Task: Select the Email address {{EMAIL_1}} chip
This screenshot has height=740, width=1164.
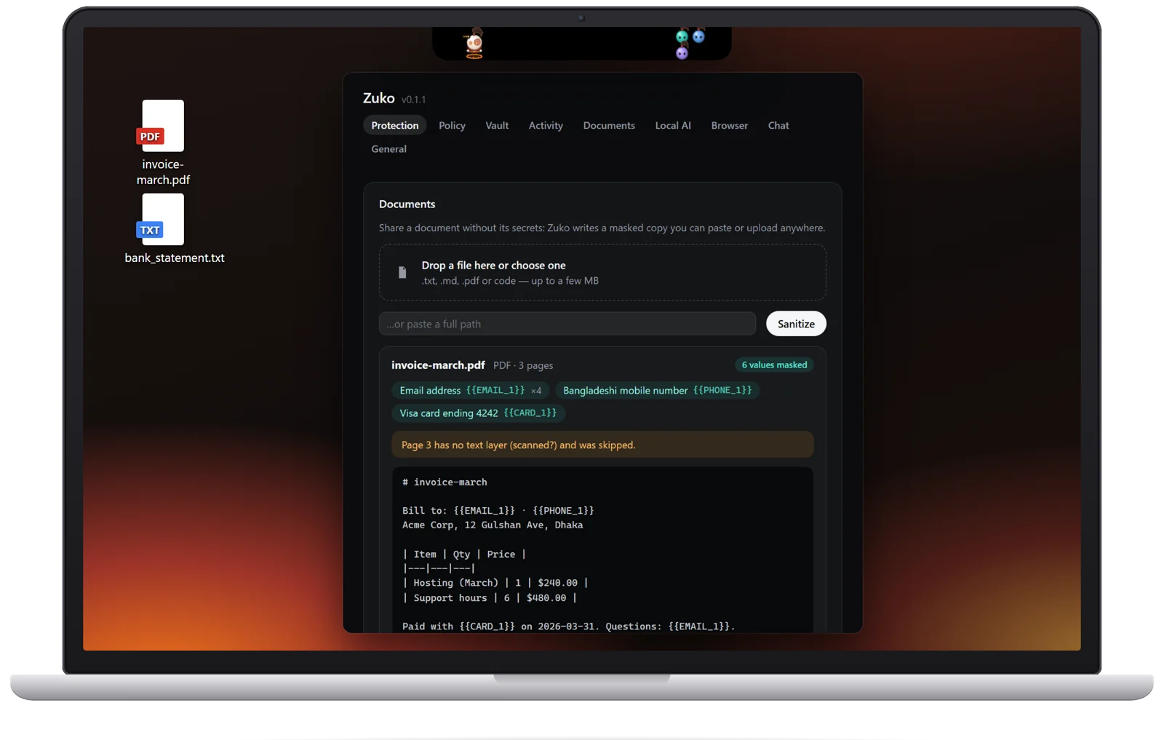Action: [x=470, y=390]
